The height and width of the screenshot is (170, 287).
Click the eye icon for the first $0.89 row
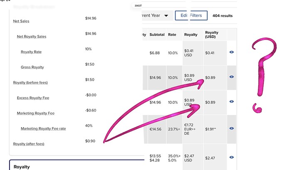point(232,77)
